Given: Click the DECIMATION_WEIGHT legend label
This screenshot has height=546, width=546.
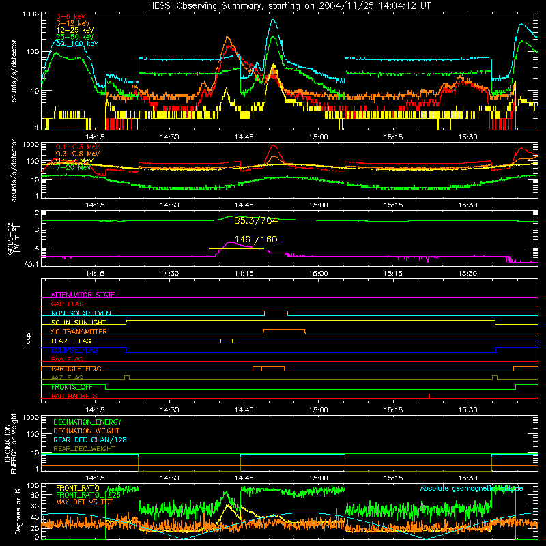Looking at the screenshot, I should point(87,431).
